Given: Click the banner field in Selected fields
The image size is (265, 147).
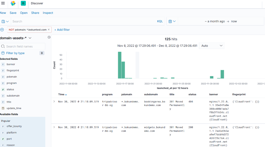Looking at the screenshot, I should pyautogui.click(x=11, y=64).
